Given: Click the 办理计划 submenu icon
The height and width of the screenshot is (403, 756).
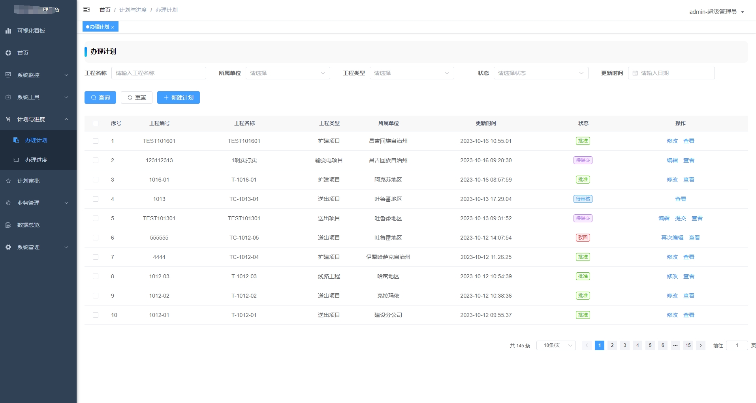Looking at the screenshot, I should 16,140.
